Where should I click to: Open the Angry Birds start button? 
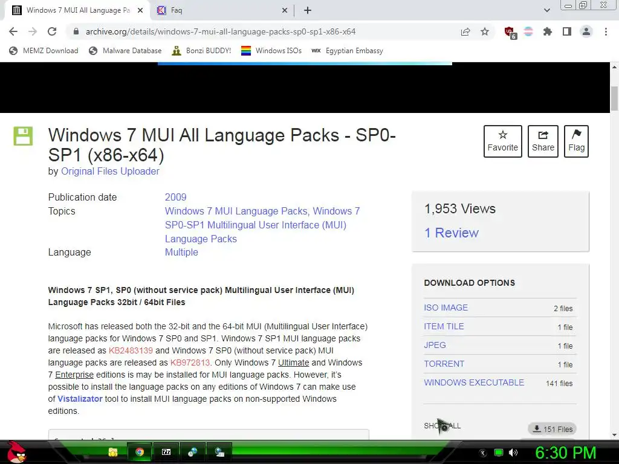pyautogui.click(x=16, y=452)
